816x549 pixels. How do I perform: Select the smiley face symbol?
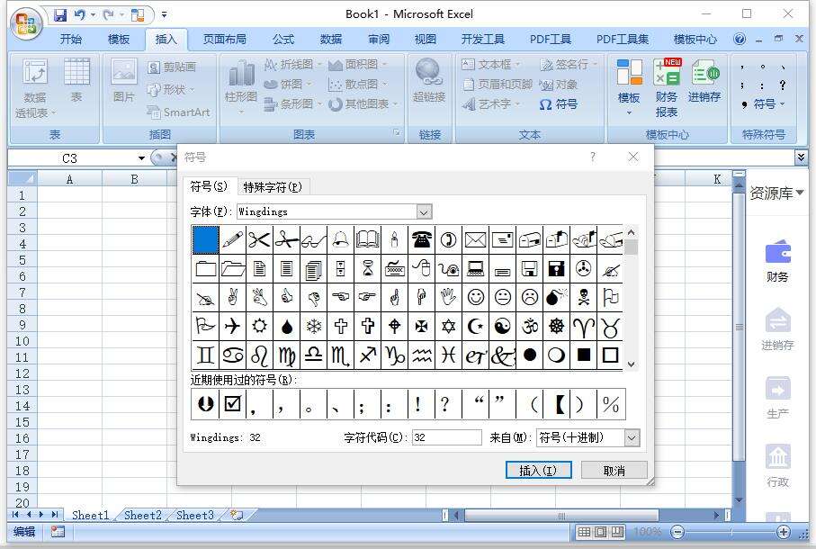(x=476, y=297)
